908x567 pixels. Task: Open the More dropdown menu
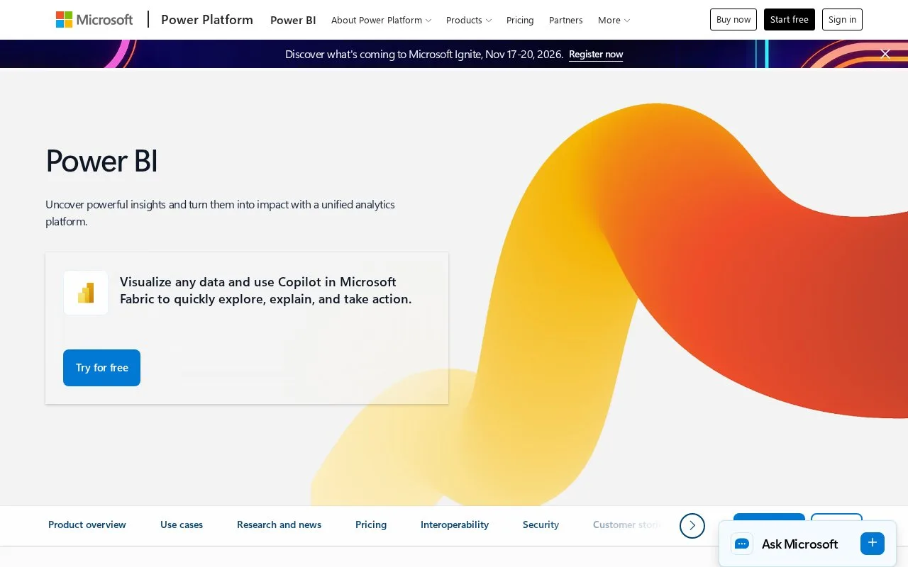click(x=614, y=20)
